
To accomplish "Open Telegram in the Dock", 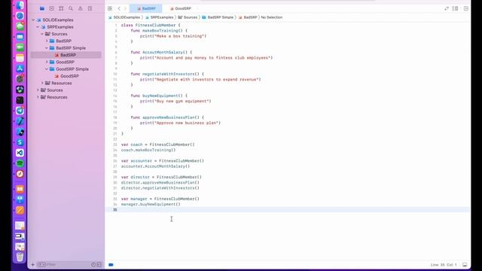I will [20, 111].
